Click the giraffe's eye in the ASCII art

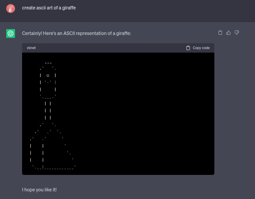tap(48, 76)
